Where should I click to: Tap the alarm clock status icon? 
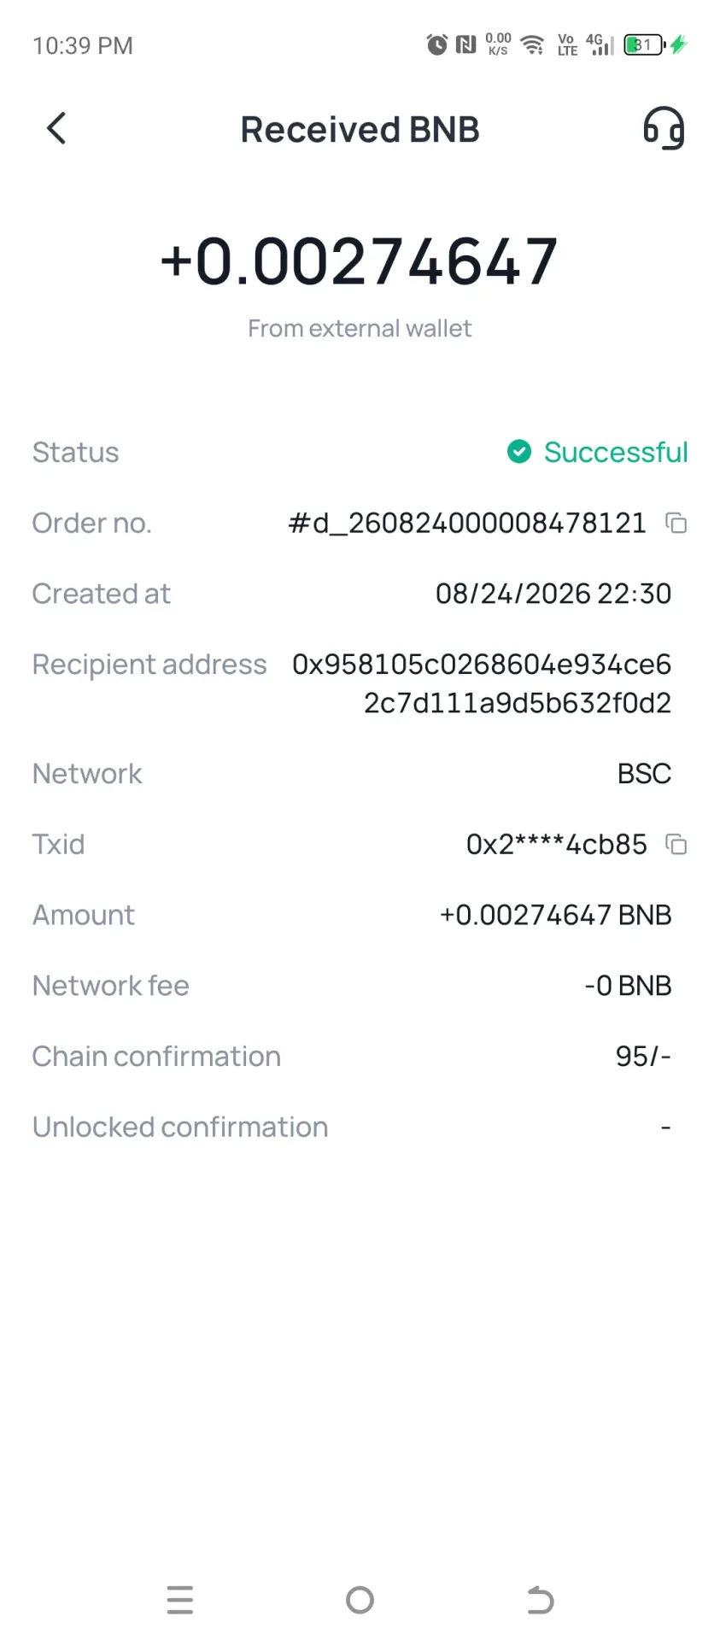pyautogui.click(x=436, y=44)
